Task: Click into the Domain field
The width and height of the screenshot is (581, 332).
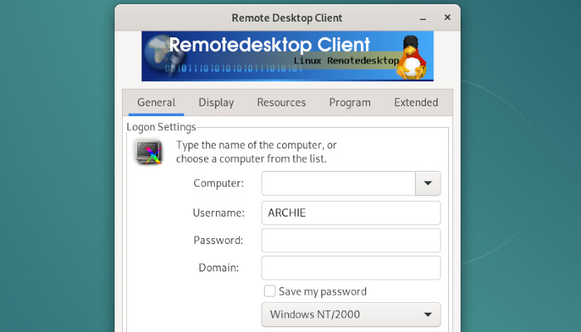Action: point(351,267)
